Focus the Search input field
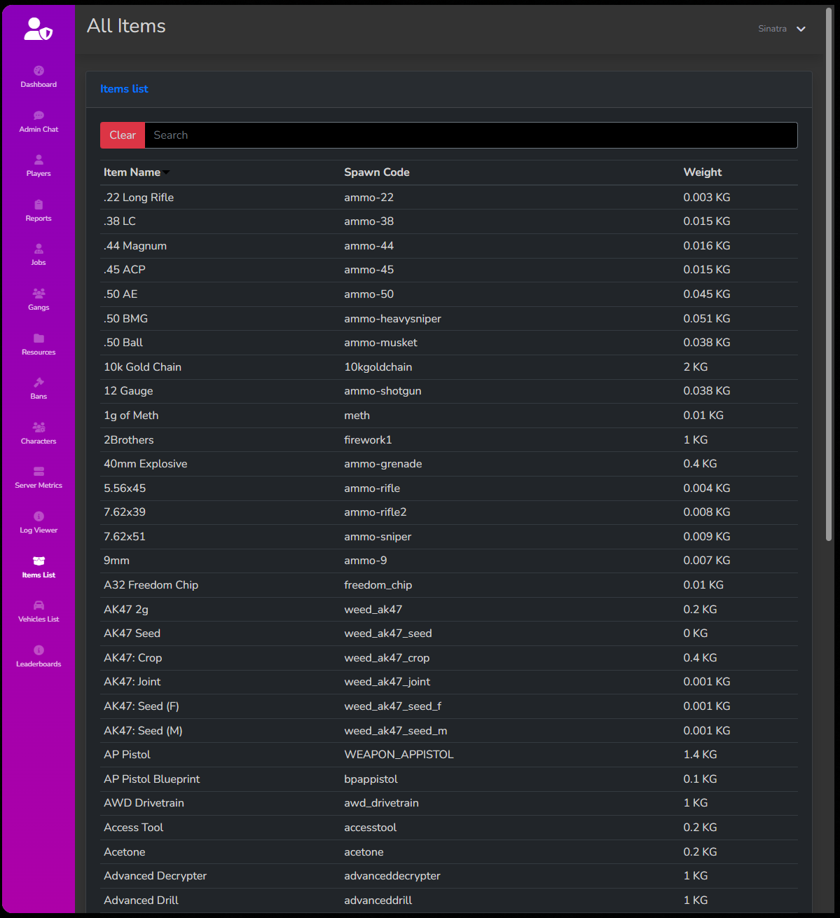This screenshot has width=840, height=918. (x=471, y=135)
